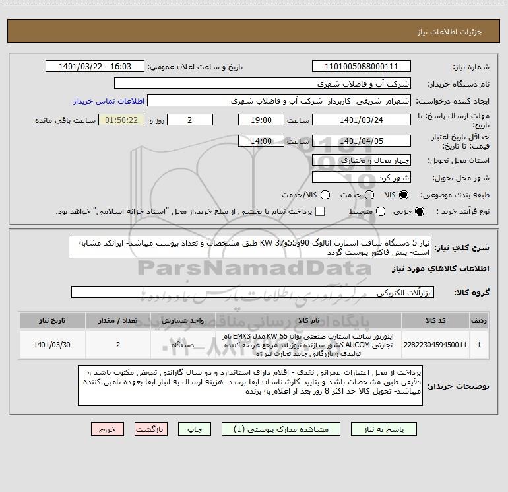Image resolution: width=508 pixels, height=492 pixels.
Task: Click the city field شهر کرد
Action: coord(362,178)
